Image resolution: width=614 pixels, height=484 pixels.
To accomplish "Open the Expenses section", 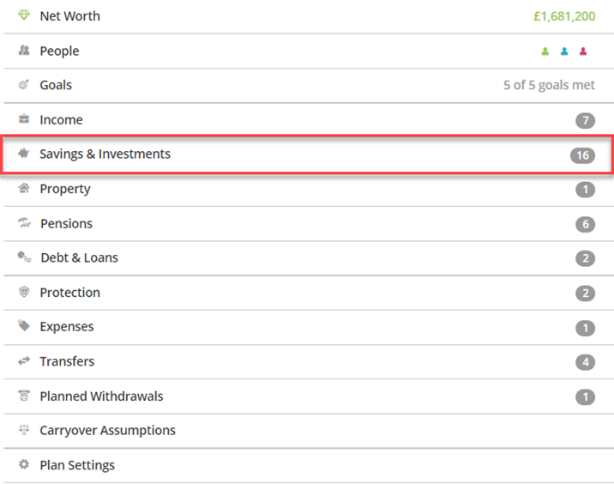I will (307, 327).
